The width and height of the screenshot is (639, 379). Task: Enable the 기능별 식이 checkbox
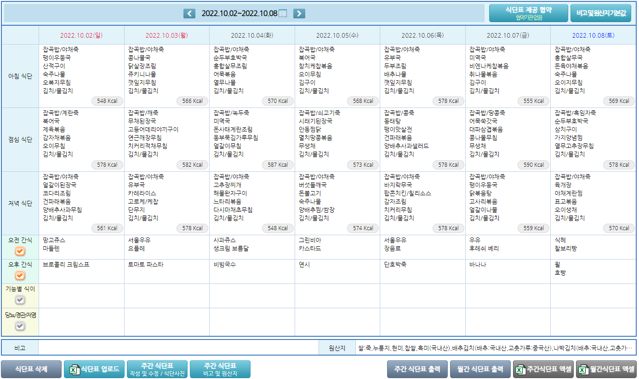[20, 300]
